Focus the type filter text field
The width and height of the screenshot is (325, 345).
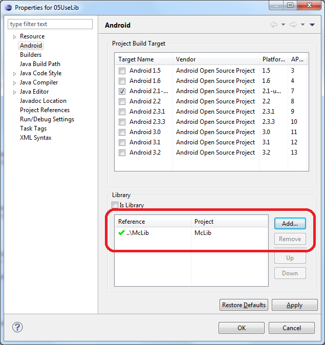(50, 24)
